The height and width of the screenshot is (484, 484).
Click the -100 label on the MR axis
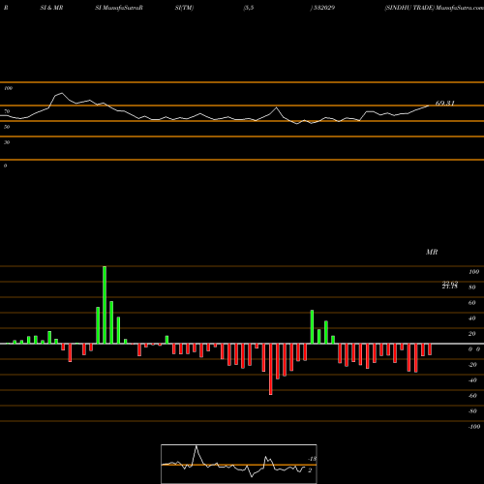click(x=474, y=427)
